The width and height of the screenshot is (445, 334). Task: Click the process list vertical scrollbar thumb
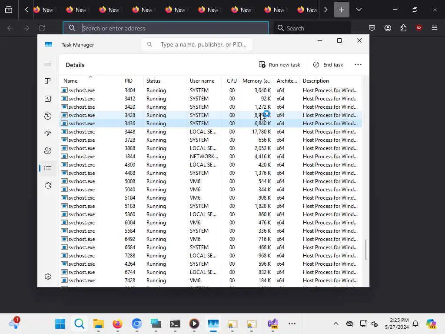(x=366, y=249)
